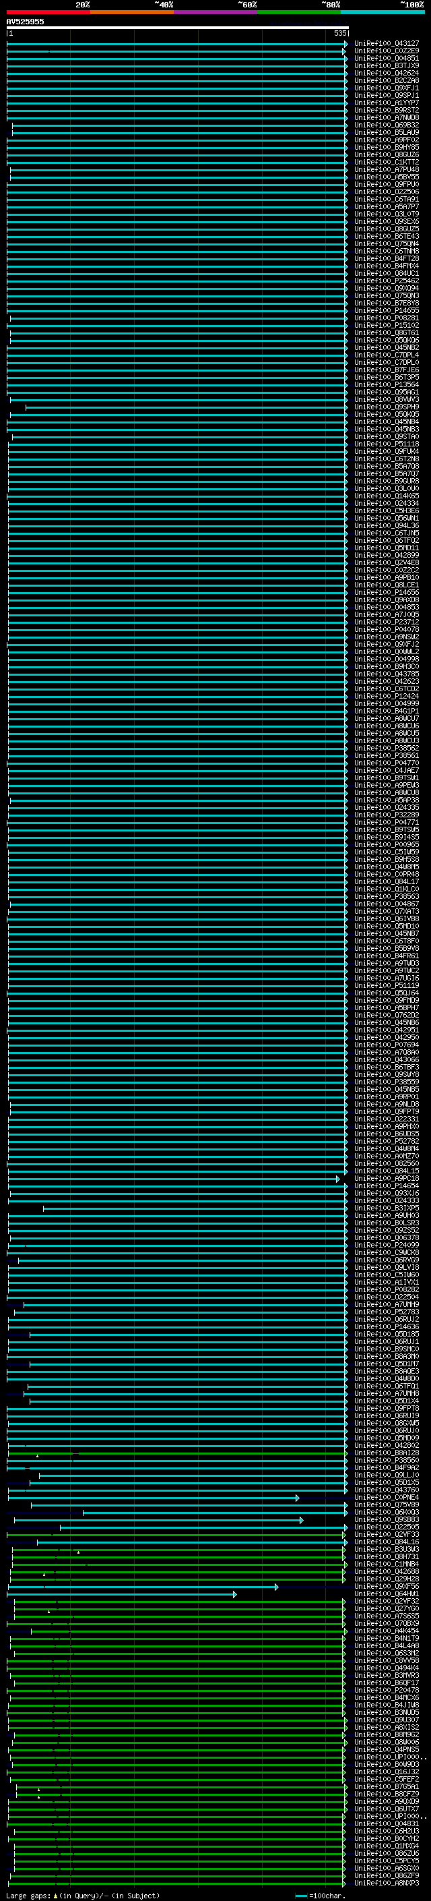This screenshot has height=1901, width=431.
Task: Open hit UniRef100_Q9XFJ1
Action: (x=387, y=88)
